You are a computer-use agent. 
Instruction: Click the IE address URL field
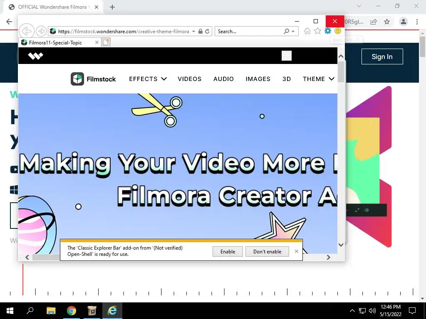pyautogui.click(x=124, y=32)
